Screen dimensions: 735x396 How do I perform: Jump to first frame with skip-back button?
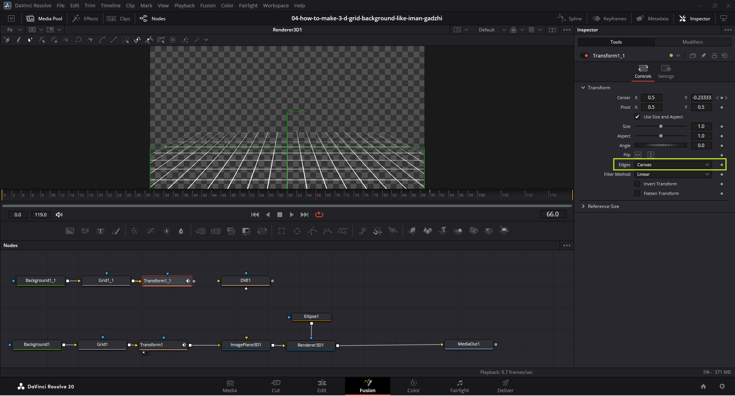pos(255,214)
